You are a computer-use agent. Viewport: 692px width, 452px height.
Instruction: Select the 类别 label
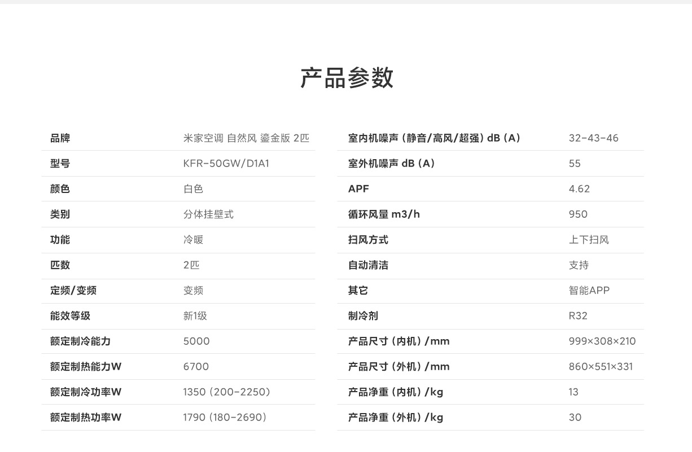coord(60,214)
